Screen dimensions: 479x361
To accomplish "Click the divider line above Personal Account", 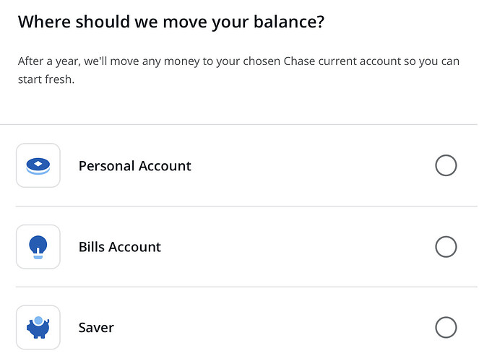I will [x=238, y=124].
